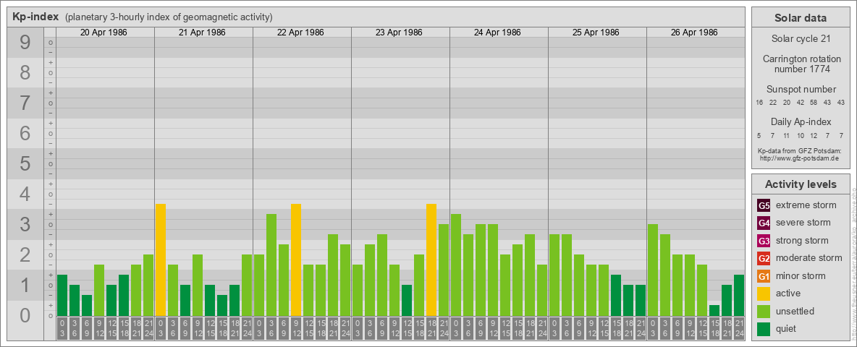This screenshot has height=347, width=857.
Task: Click the first bar of 26 Apr 1986
Action: [653, 270]
